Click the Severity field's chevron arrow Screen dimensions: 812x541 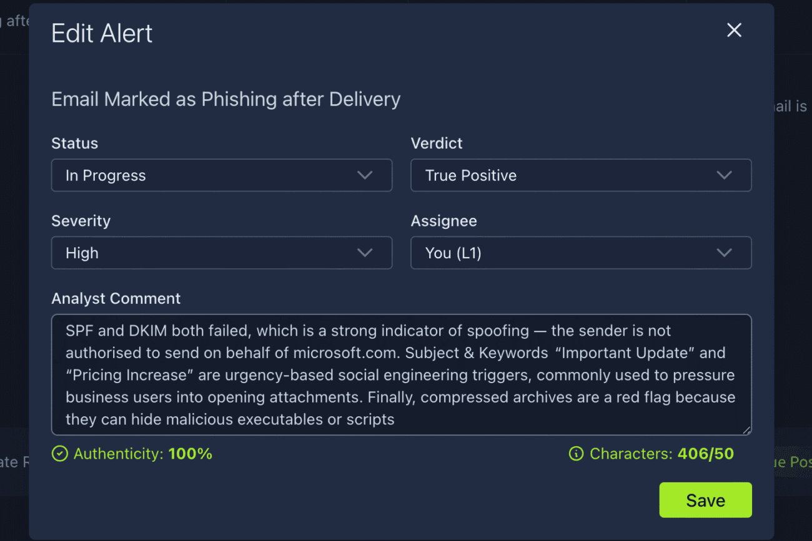point(365,253)
